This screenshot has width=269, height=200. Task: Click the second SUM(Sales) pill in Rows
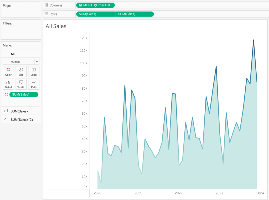coord(134,14)
